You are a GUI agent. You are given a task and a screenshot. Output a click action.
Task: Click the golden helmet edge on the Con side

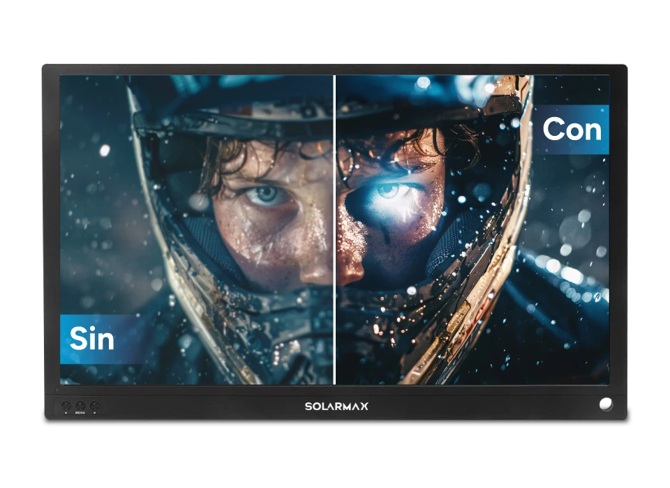point(513,174)
